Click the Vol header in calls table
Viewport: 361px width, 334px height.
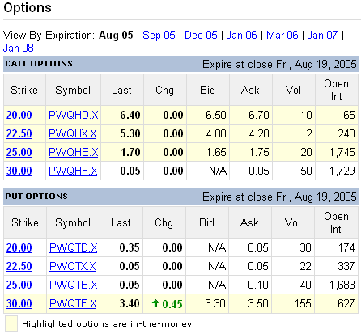pos(293,90)
